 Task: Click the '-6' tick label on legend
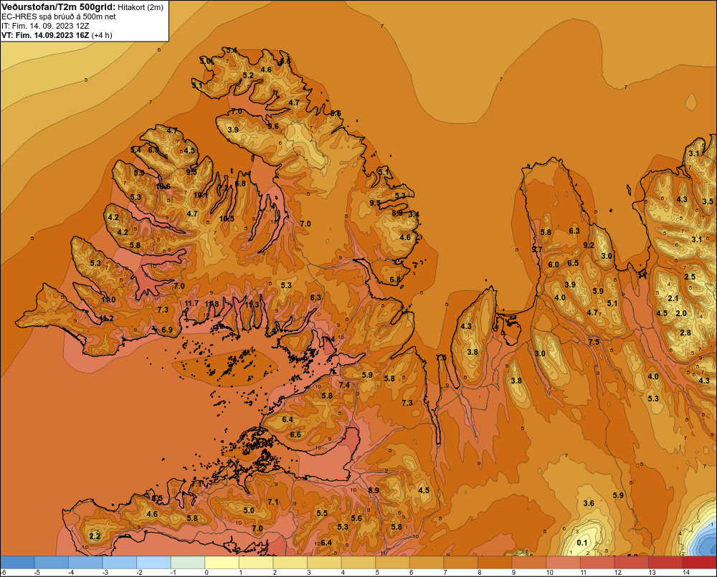point(4,573)
